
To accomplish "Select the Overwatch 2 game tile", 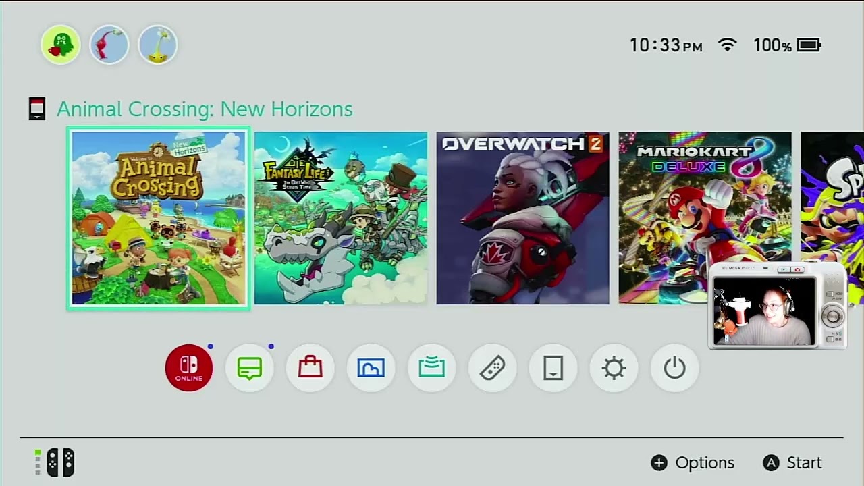I will click(523, 218).
